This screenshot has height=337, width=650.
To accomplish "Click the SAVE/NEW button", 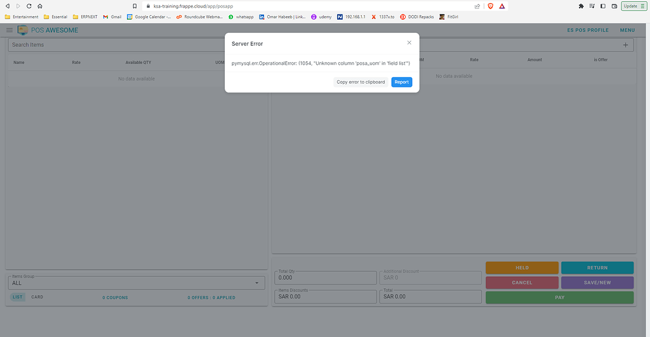I will pyautogui.click(x=597, y=283).
